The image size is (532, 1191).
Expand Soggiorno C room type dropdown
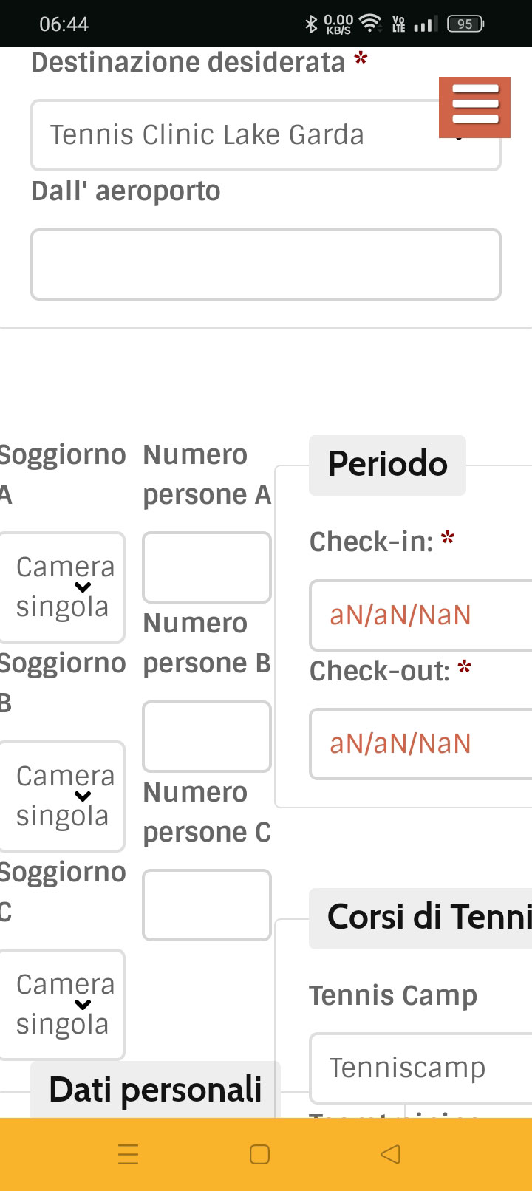[63, 1005]
